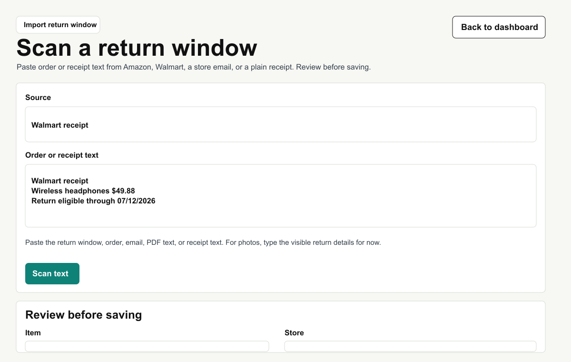Image resolution: width=571 pixels, height=362 pixels.
Task: Focus the Source input field
Action: click(281, 124)
